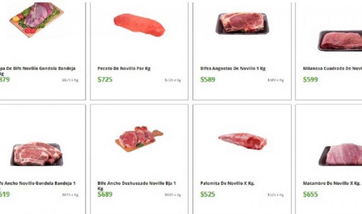Select the $589 Bifes Angostos price

pos(208,80)
